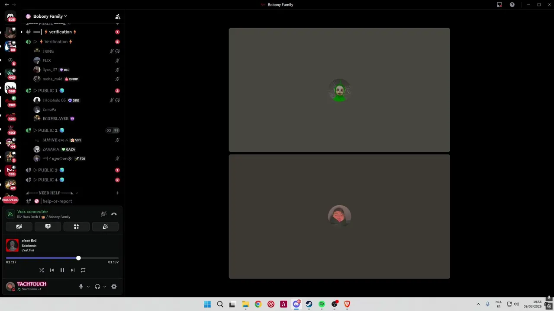The height and width of the screenshot is (311, 554).
Task: Select user ! KING in Verification channel
Action: pyautogui.click(x=77, y=51)
